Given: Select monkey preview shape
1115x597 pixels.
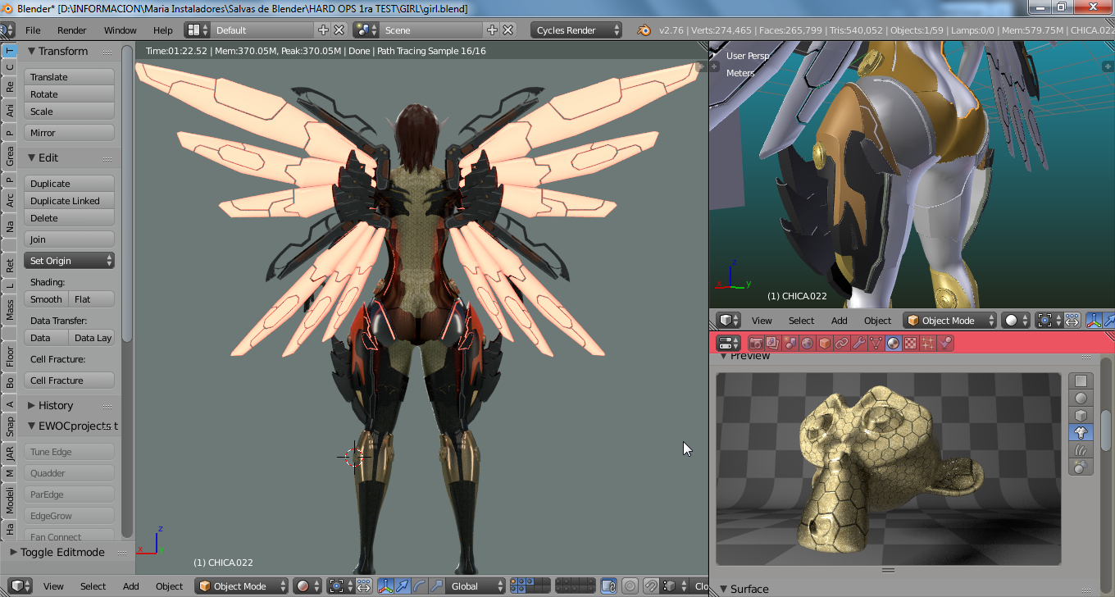Looking at the screenshot, I should coord(1081,433).
